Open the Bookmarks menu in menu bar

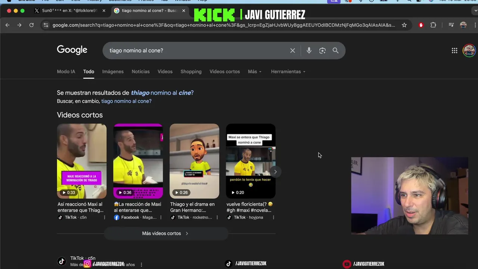[x=120, y=1]
